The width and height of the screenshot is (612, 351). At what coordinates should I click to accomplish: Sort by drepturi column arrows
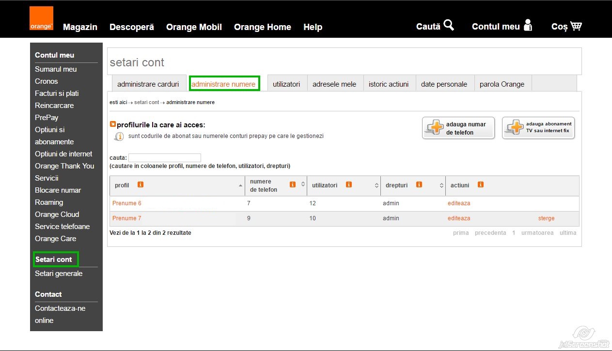coord(441,185)
